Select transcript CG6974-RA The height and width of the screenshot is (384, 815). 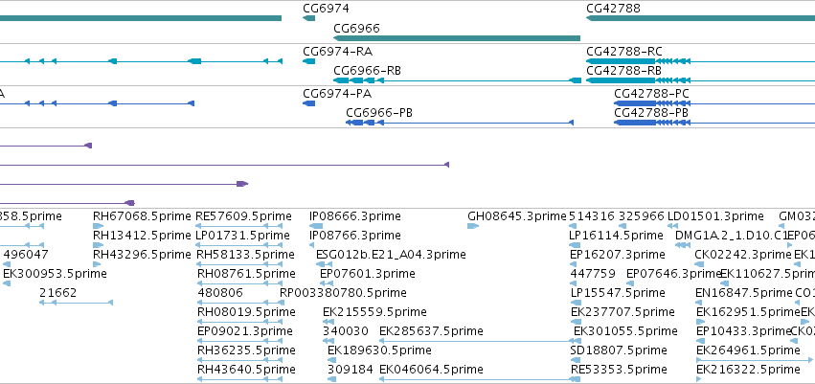[x=337, y=52]
